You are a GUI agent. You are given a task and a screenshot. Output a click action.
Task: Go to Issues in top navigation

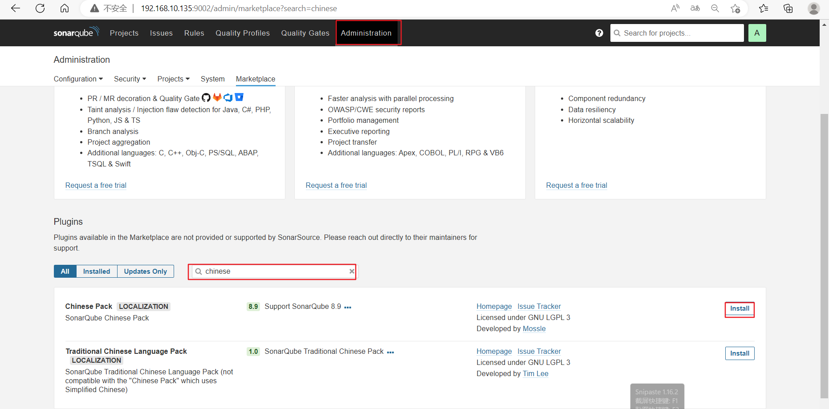coord(161,33)
